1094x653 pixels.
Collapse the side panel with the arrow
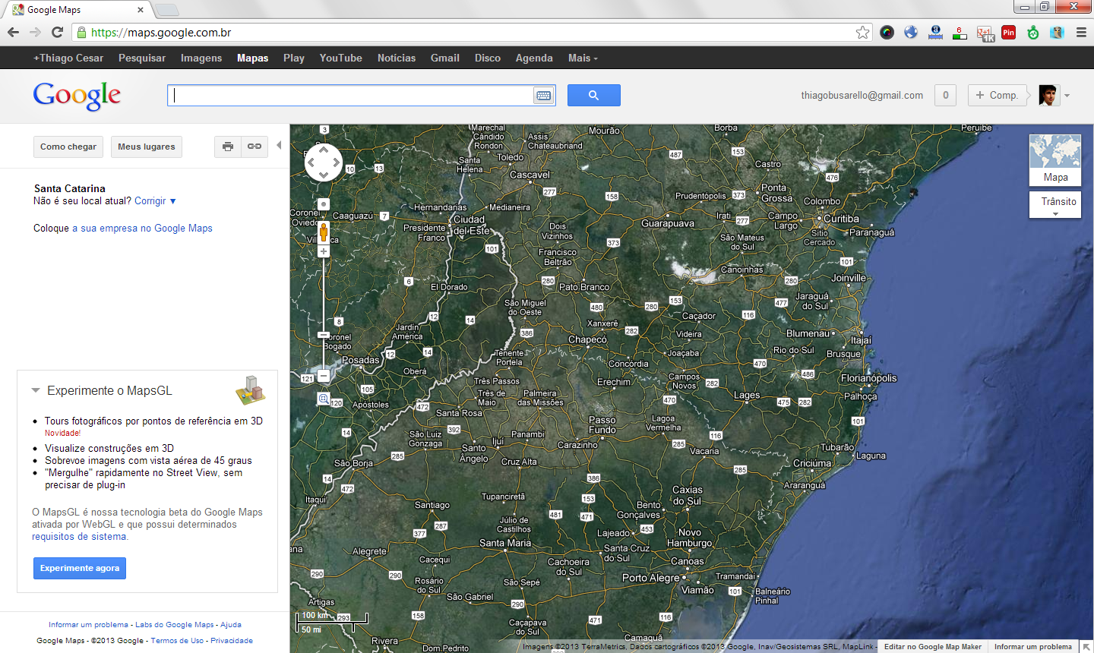279,145
